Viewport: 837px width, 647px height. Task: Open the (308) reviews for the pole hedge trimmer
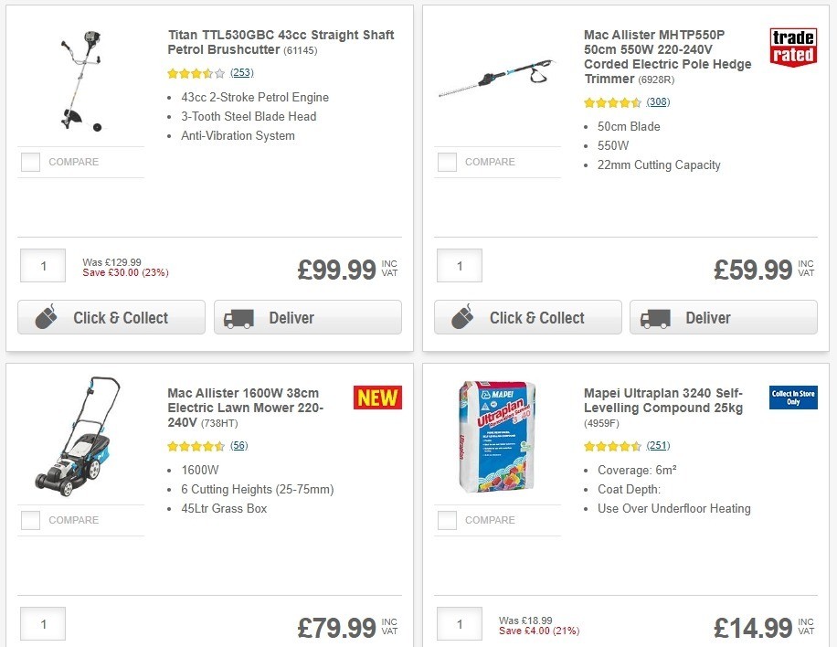tap(657, 102)
